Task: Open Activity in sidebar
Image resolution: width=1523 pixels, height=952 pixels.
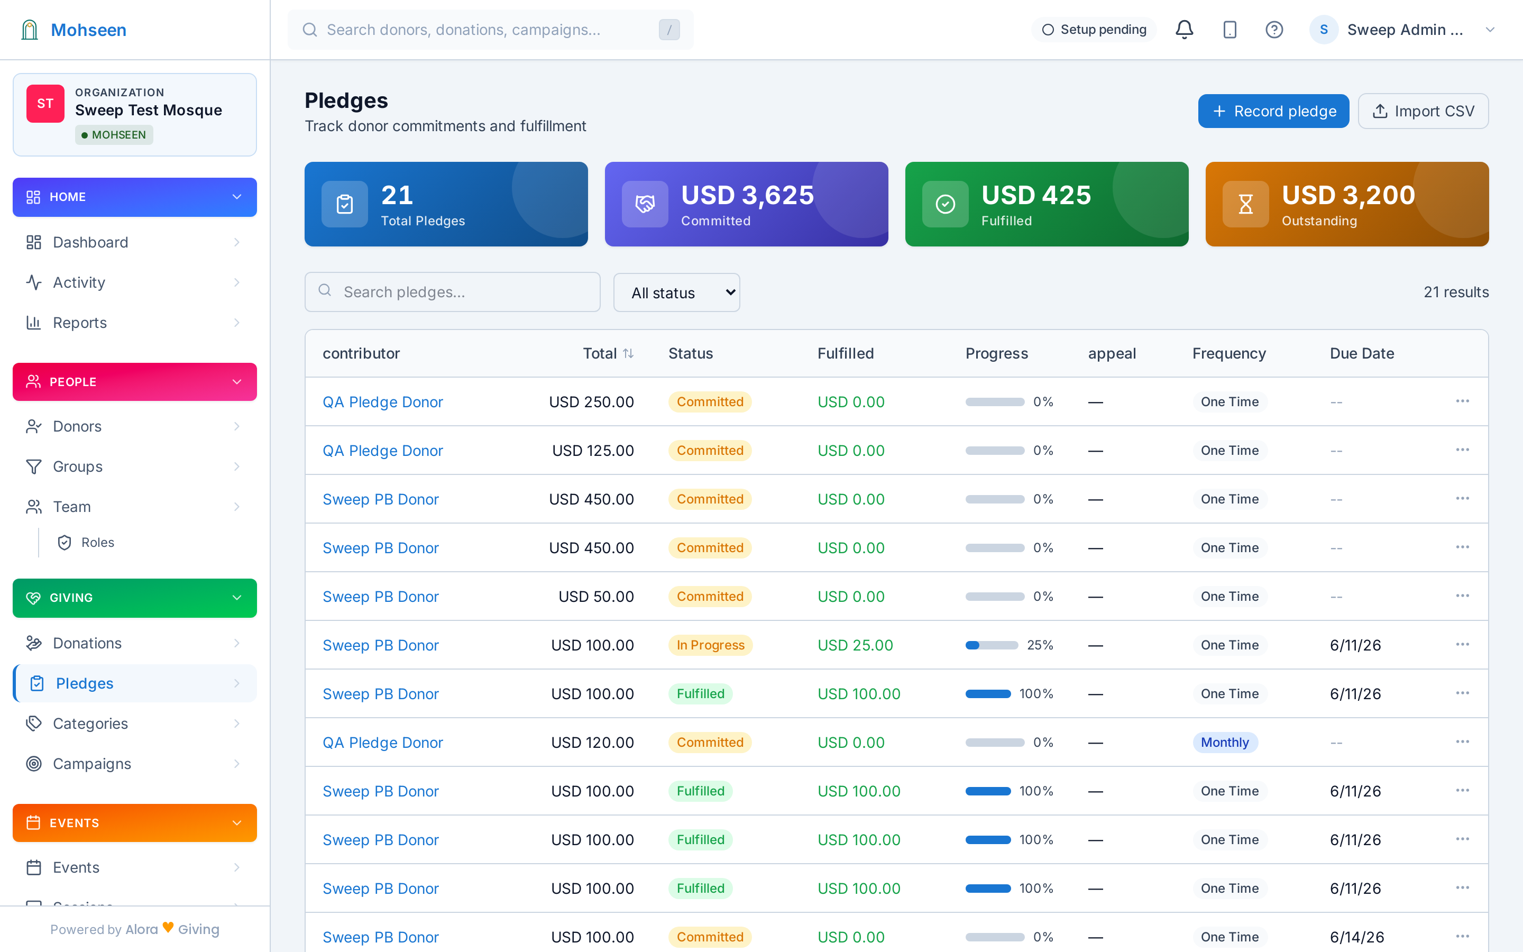Action: pos(135,283)
